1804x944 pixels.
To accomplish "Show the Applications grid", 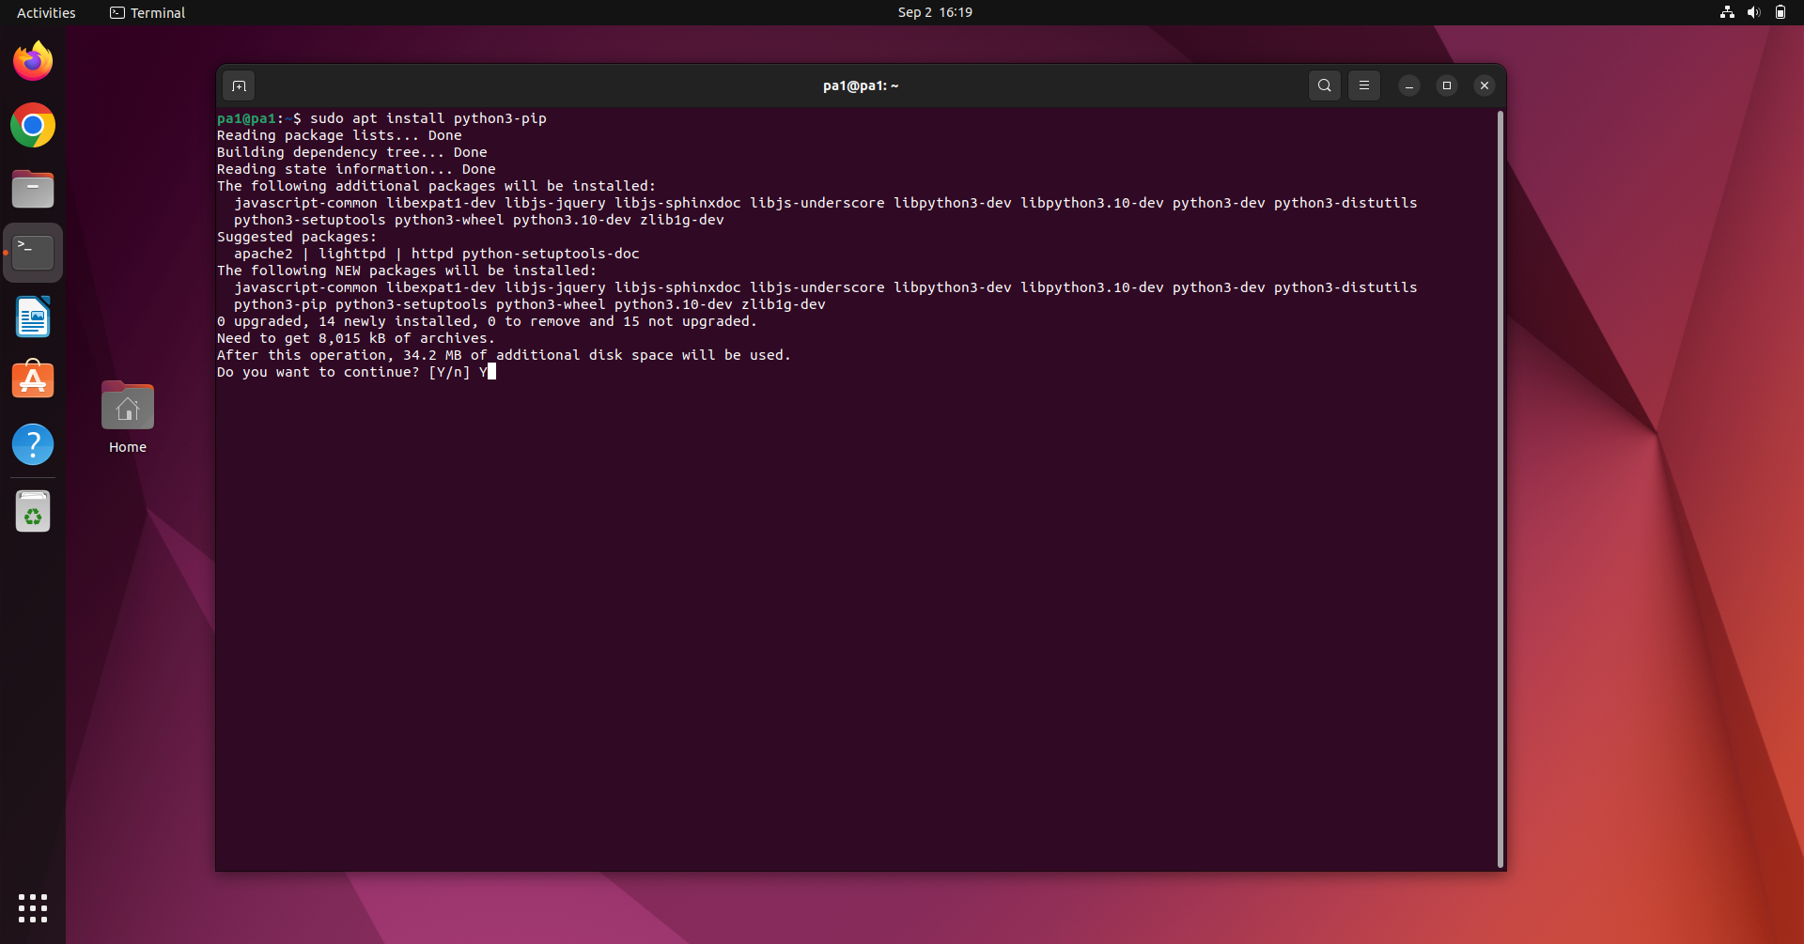I will (x=32, y=908).
